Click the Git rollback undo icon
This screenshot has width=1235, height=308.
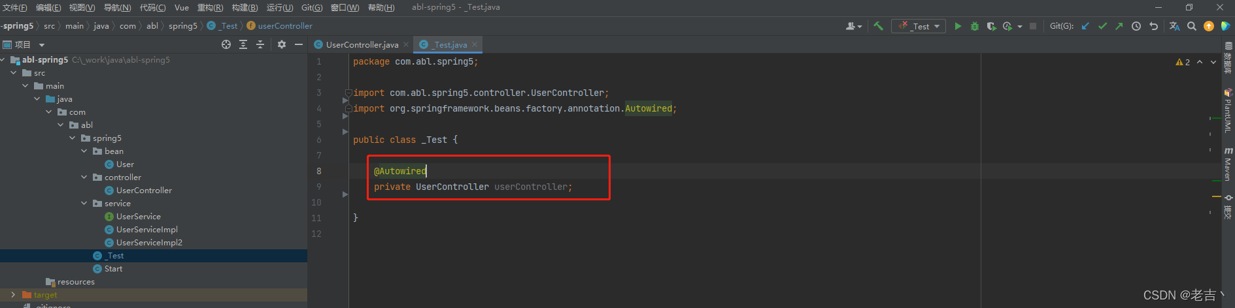point(1153,26)
